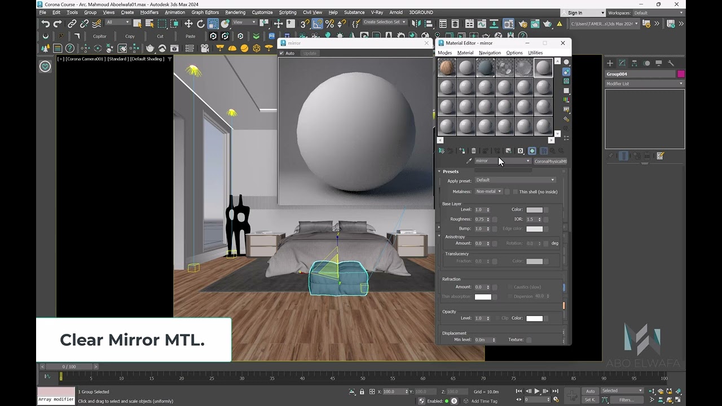Click the Roughness map slot checkbox
The image size is (722, 406).
point(495,219)
